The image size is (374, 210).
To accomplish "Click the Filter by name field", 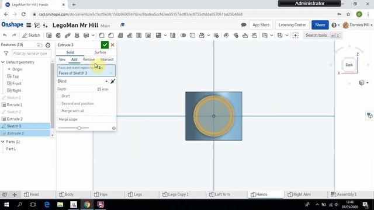I will click(31, 53).
